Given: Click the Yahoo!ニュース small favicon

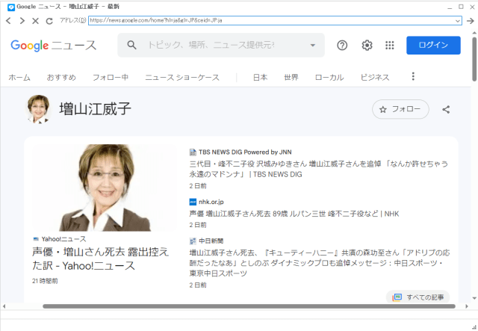Looking at the screenshot, I should (x=36, y=239).
